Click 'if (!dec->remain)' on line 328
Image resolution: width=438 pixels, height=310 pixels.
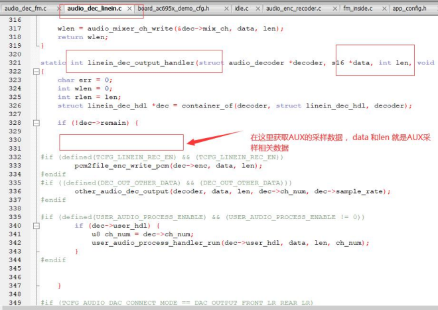point(94,123)
